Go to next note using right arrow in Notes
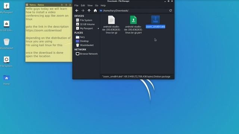 [66, 5]
